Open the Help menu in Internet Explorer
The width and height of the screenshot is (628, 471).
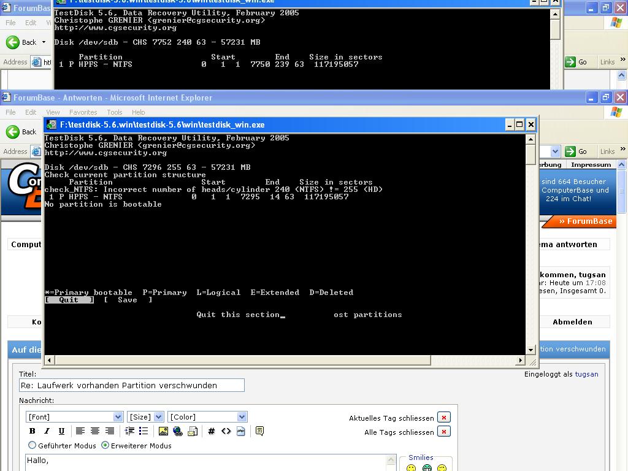(138, 112)
